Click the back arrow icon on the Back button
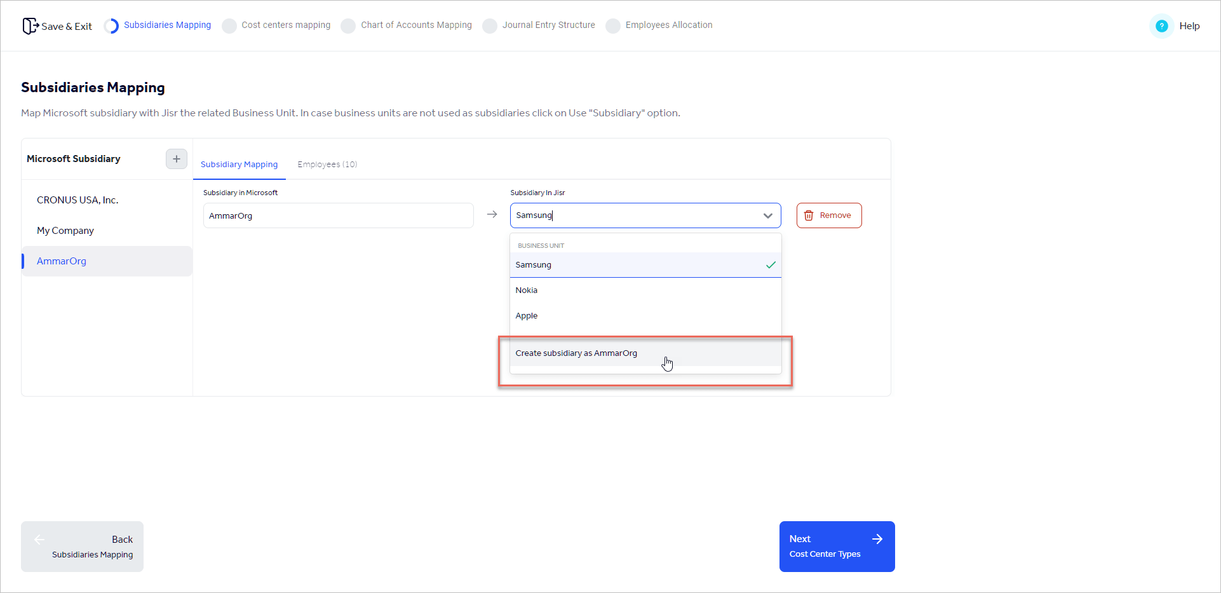This screenshot has height=593, width=1221. pos(39,539)
